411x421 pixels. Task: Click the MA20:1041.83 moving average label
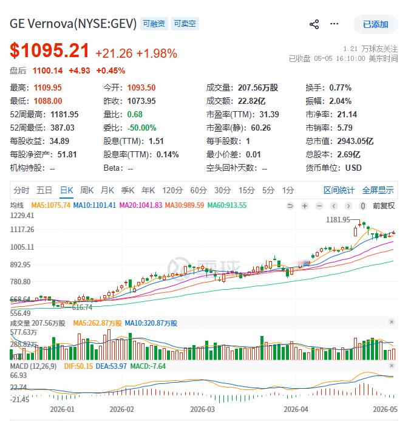[x=141, y=205]
